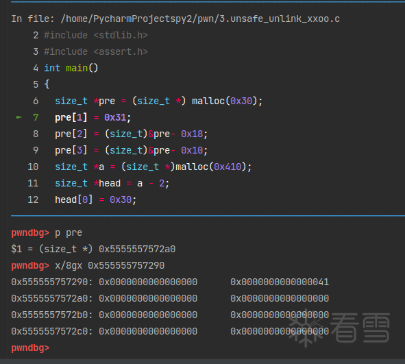Click the empty pwndbg prompt at bottom

point(30,348)
